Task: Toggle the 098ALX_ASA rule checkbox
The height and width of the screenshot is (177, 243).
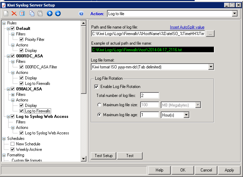Action: pyautogui.click(x=13, y=89)
